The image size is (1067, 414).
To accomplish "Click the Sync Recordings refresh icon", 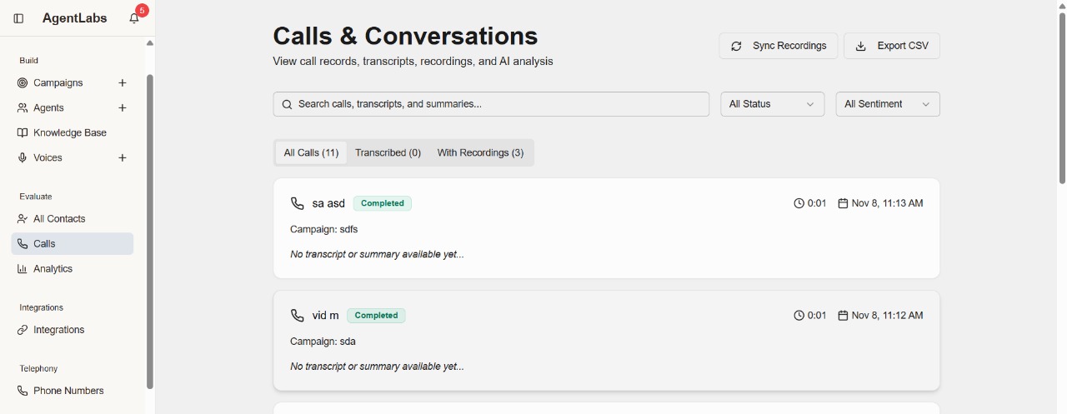I will tap(736, 47).
